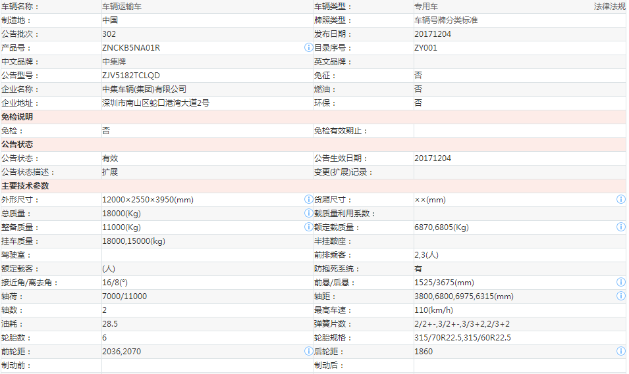This screenshot has height=374, width=629.
Task: Click info icon for 轴距 values row
Action: click(620, 296)
